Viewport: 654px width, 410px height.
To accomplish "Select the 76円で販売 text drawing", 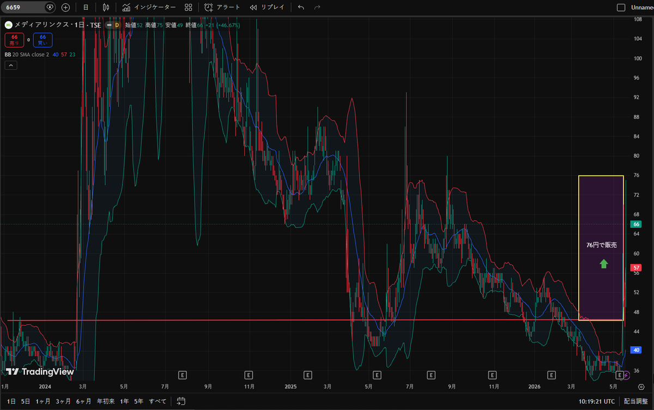I will pyautogui.click(x=601, y=246).
